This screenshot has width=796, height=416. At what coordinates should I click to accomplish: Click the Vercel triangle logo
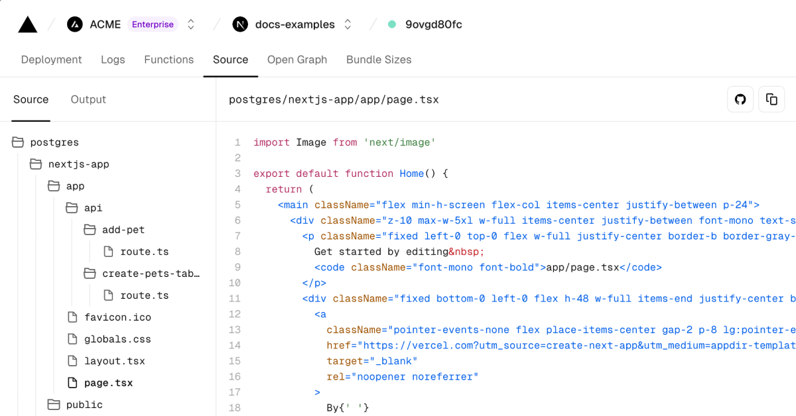(x=27, y=24)
